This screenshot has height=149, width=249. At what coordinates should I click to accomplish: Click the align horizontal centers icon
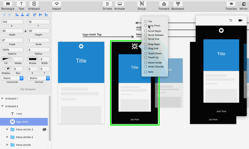tap(22, 15)
